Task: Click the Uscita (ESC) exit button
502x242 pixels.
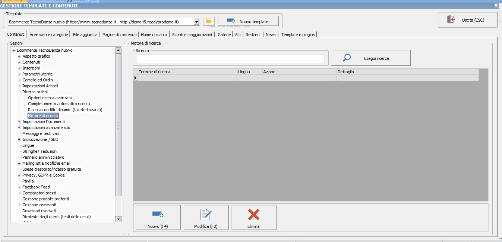Action: pos(468,20)
